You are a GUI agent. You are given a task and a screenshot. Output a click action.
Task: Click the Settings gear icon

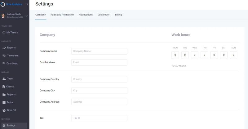pyautogui.click(x=4, y=125)
